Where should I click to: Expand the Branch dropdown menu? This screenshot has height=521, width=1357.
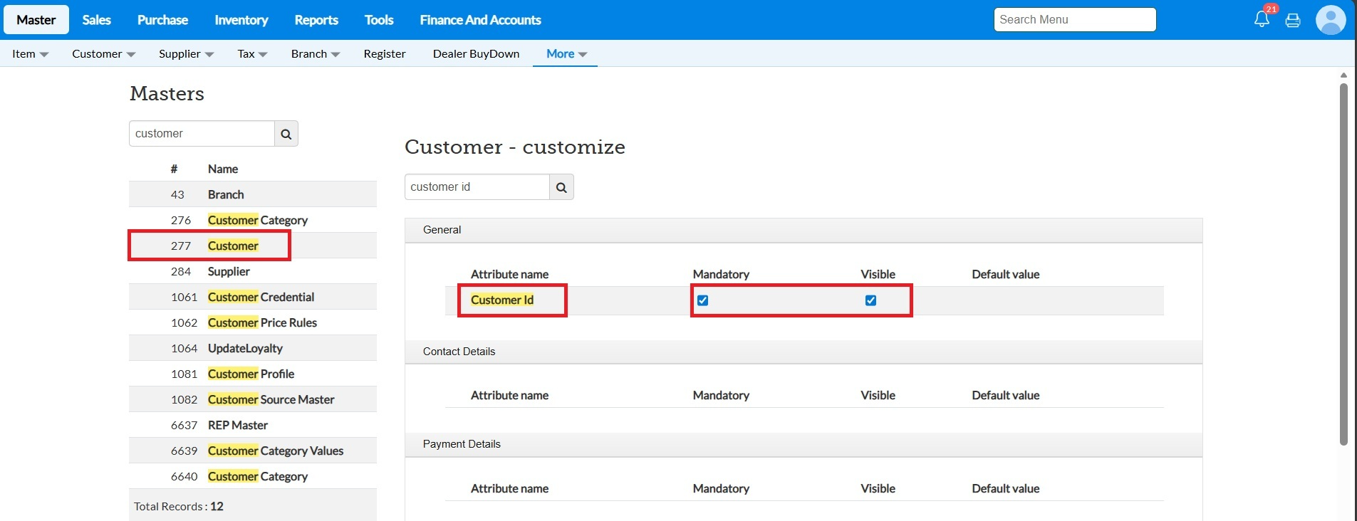pos(315,54)
